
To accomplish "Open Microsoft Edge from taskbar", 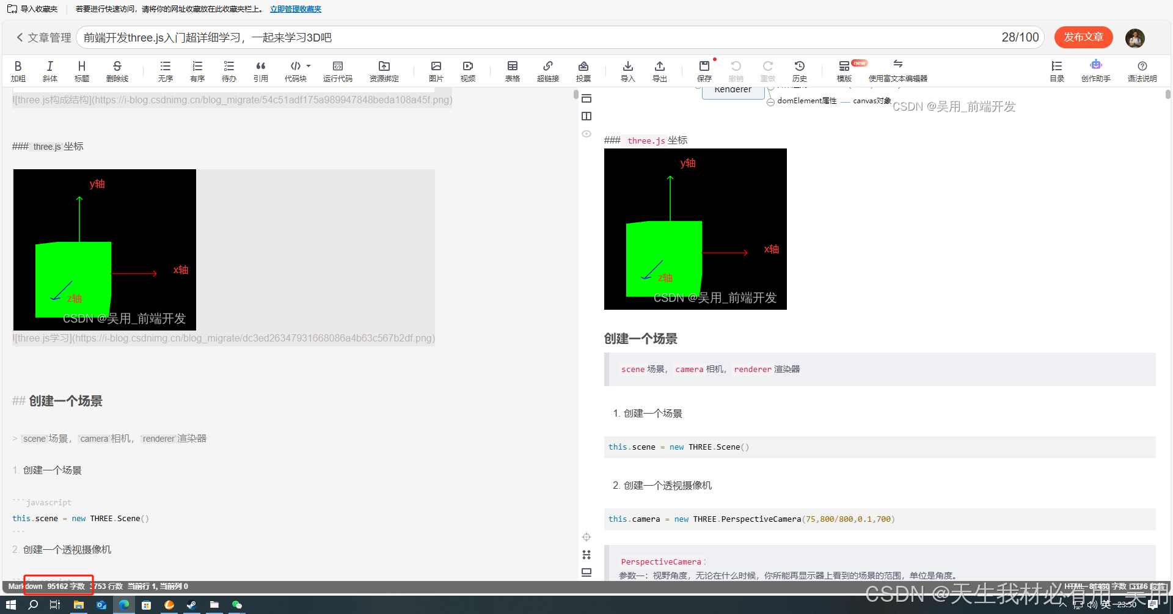I will (124, 605).
